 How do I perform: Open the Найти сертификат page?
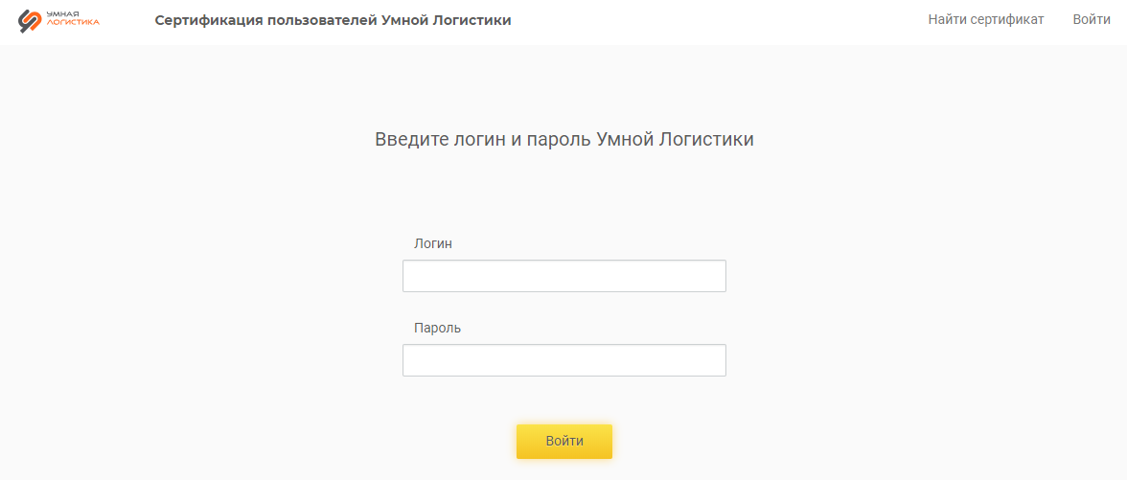click(985, 19)
